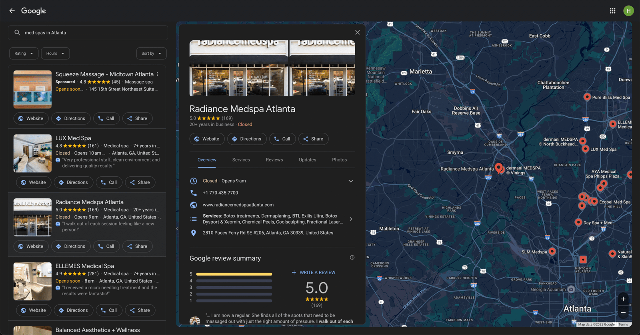Click the clock icon next to hours
This screenshot has height=335, width=640.
pos(194,181)
